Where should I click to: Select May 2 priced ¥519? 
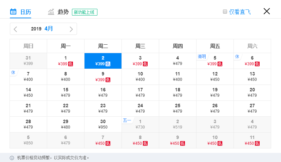click(177, 124)
